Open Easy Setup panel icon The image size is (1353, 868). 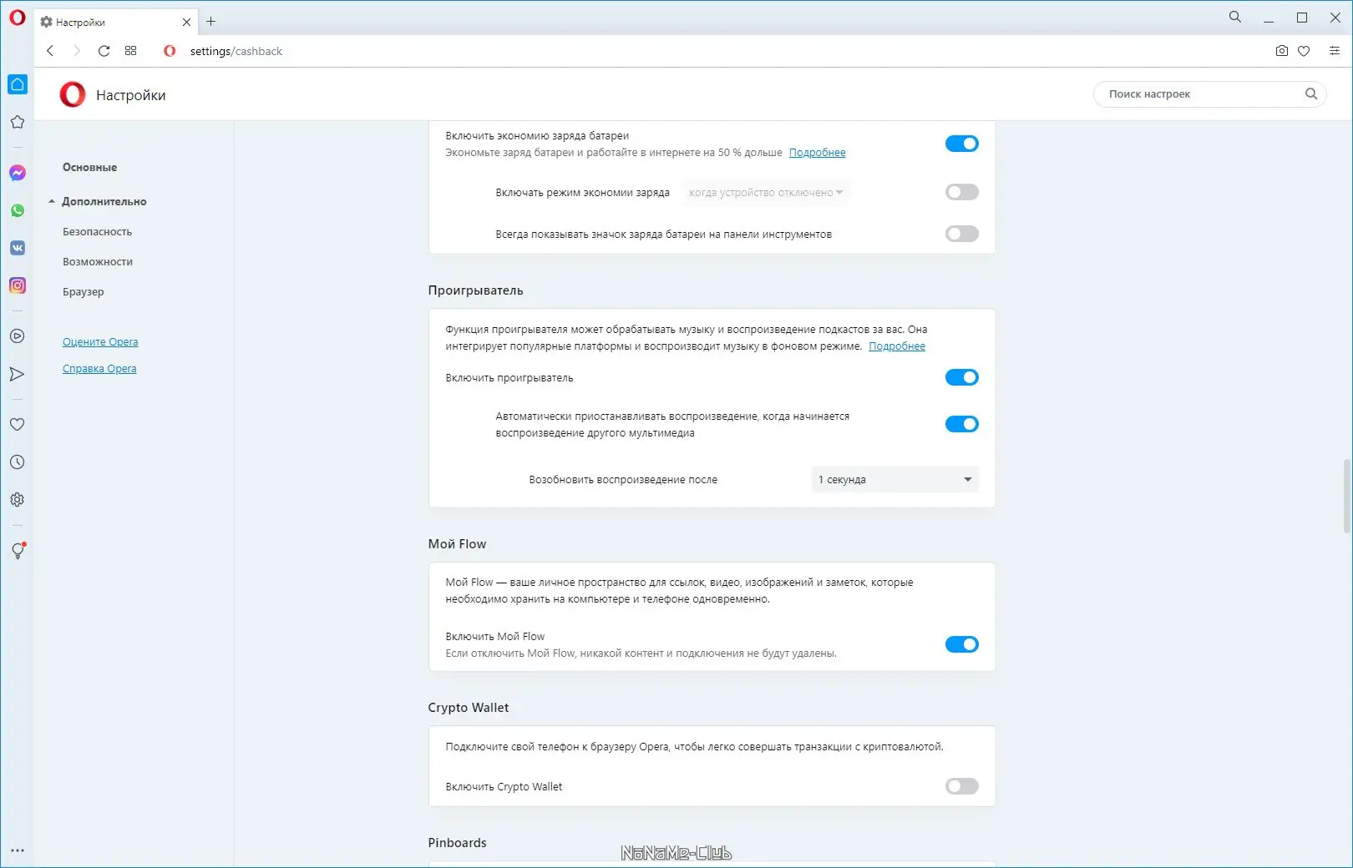(1335, 51)
